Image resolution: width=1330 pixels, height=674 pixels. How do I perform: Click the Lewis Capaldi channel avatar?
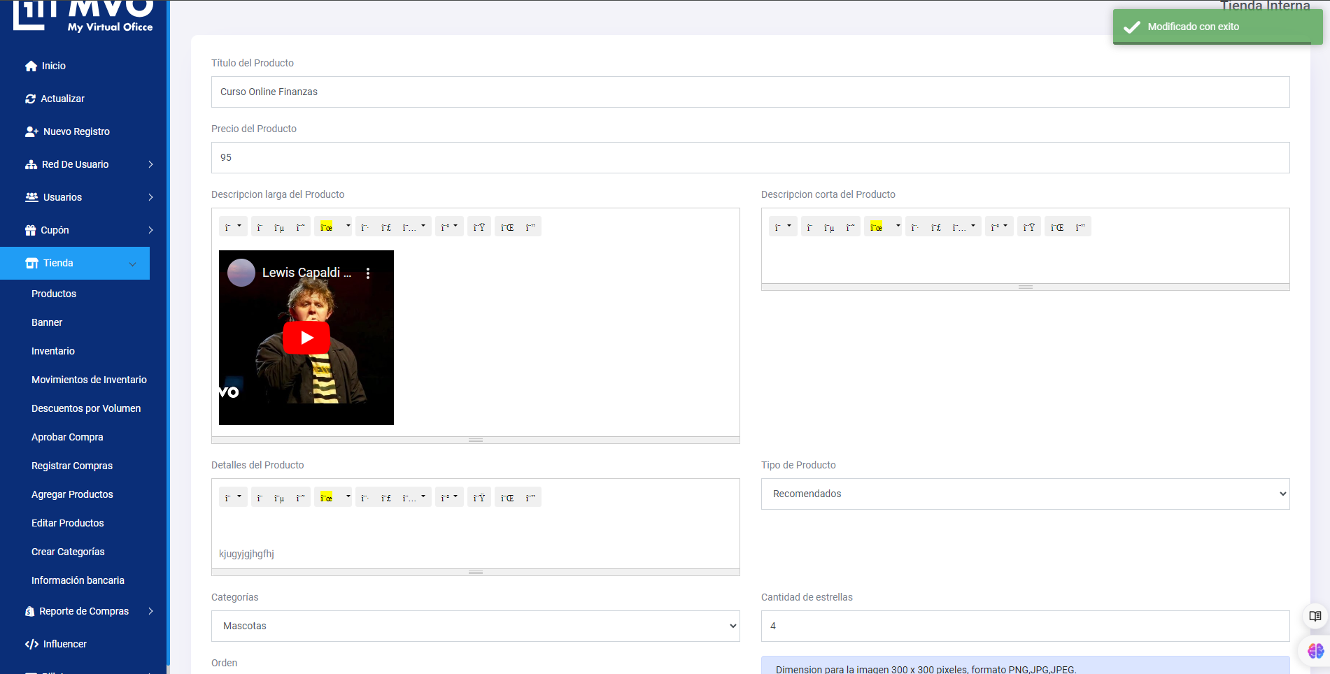241,273
